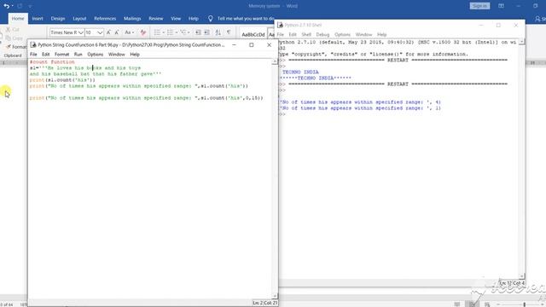Click the Tell me lightbulb icon

click(x=211, y=19)
